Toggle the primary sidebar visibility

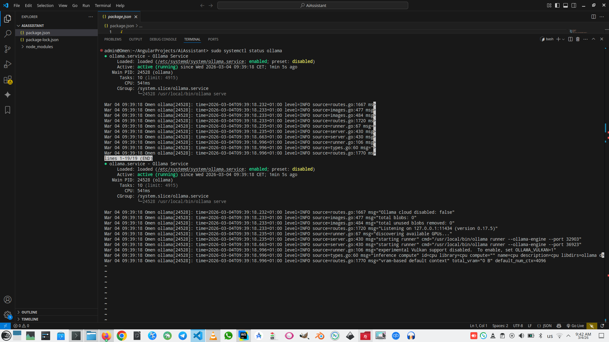[x=557, y=5]
